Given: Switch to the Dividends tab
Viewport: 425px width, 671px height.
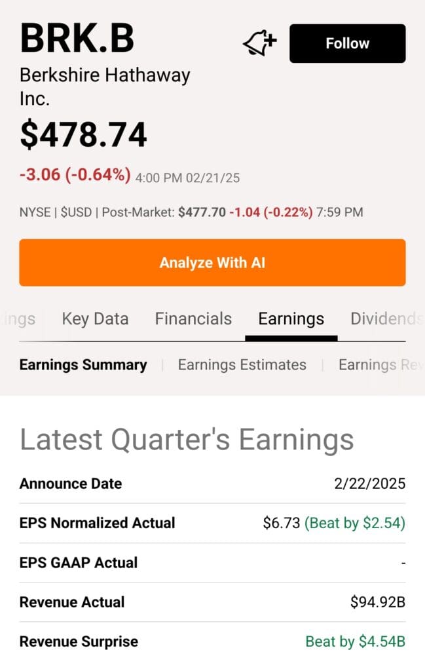Looking at the screenshot, I should coord(388,319).
